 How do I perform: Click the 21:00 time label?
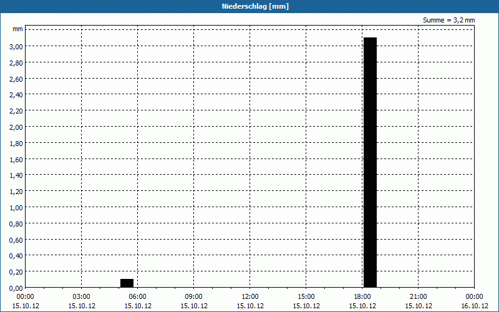pyautogui.click(x=418, y=297)
